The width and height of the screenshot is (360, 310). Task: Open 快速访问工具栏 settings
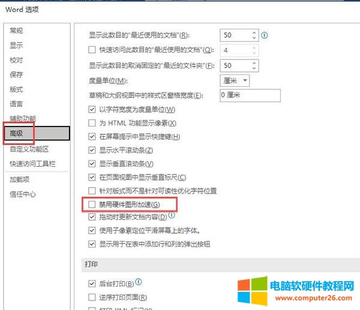click(32, 164)
